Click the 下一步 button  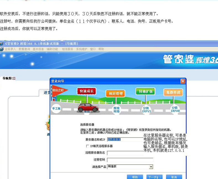154,177
